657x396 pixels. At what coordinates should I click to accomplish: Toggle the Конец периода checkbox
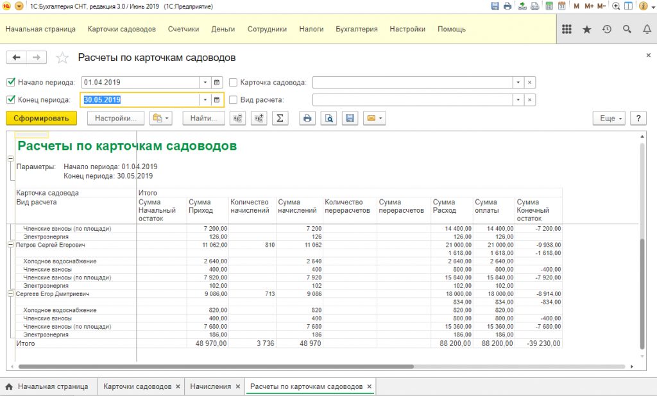point(11,99)
